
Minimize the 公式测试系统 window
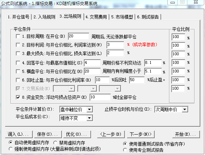tap(173, 2)
